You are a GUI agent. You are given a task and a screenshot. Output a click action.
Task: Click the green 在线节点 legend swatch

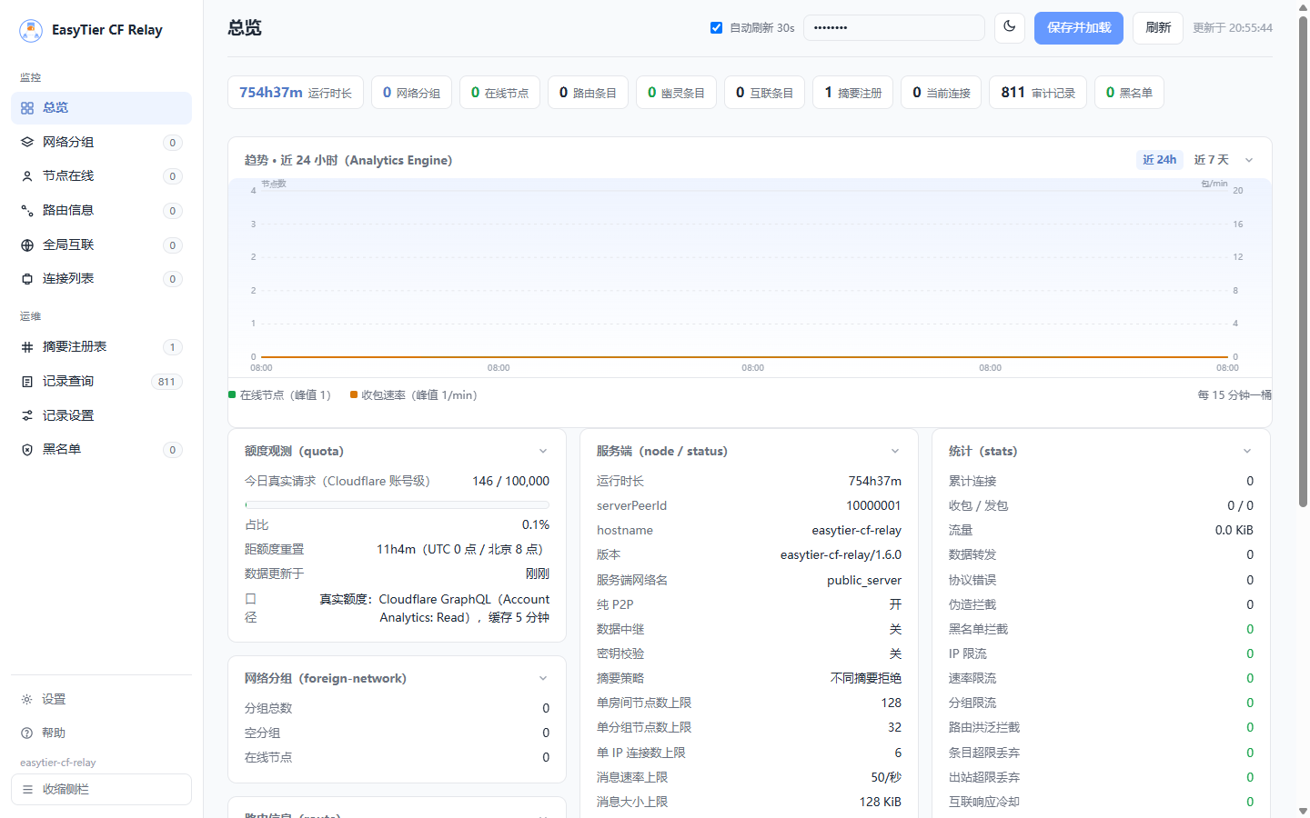coord(232,394)
